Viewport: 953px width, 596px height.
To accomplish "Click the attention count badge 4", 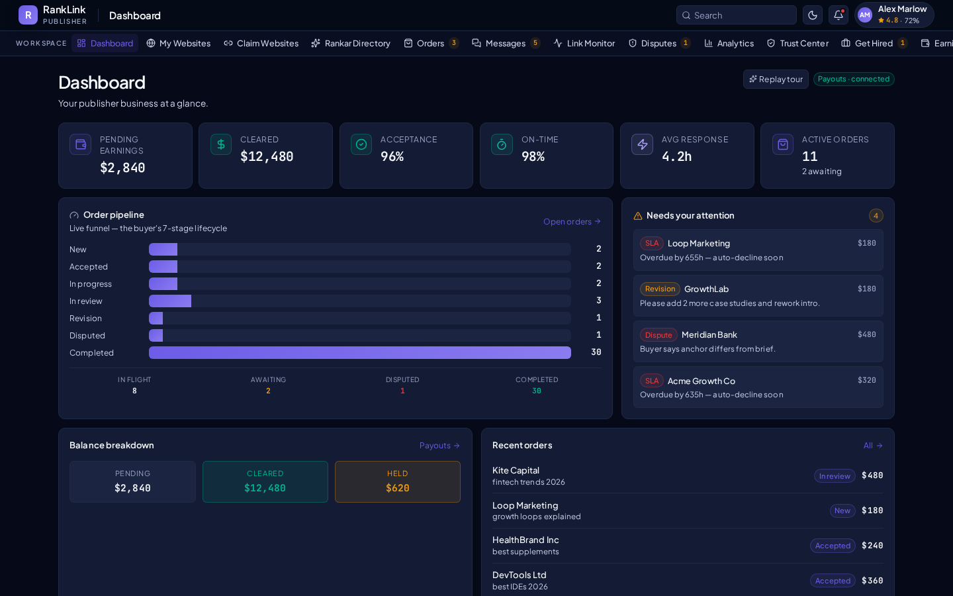I will pos(876,216).
